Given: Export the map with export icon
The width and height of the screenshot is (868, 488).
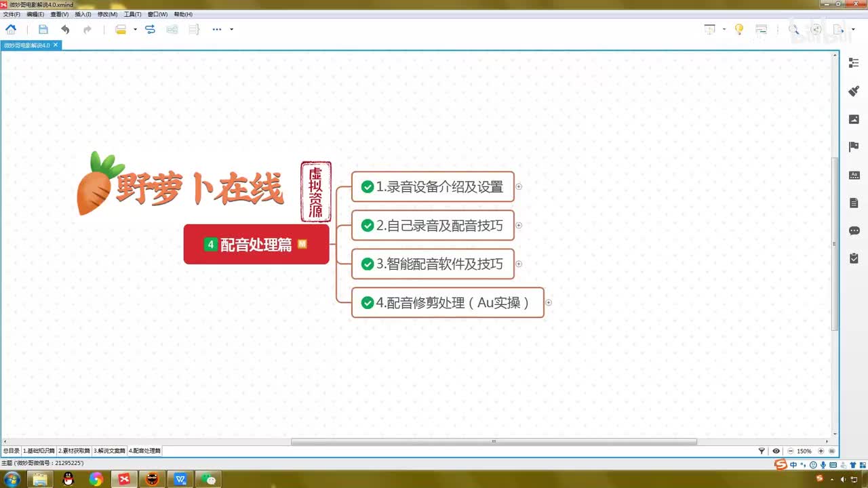Looking at the screenshot, I should (x=839, y=29).
